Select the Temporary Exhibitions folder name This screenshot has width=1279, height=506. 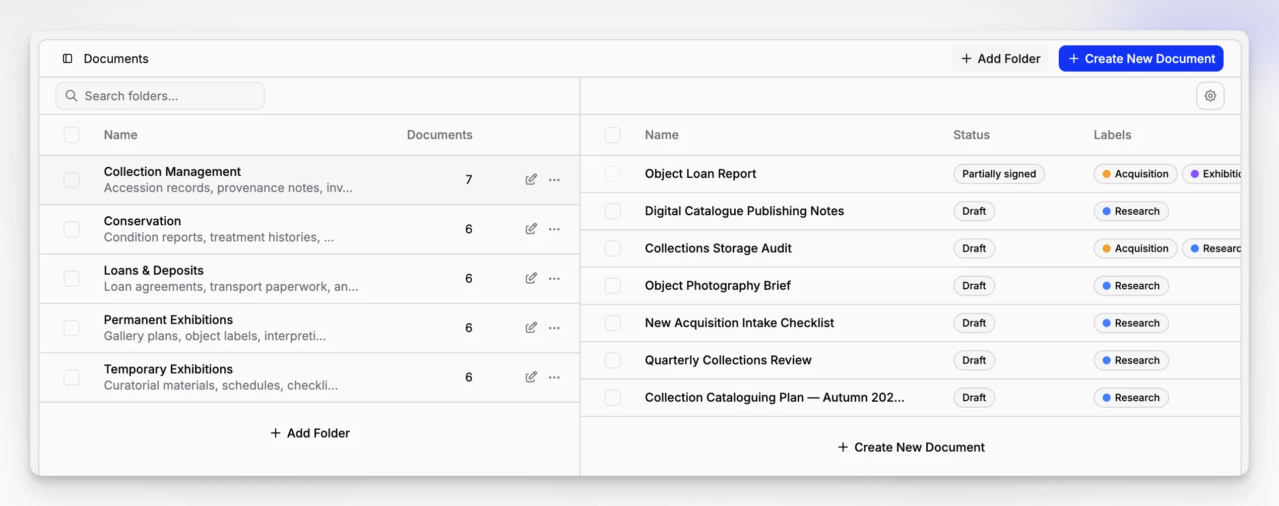tap(168, 369)
